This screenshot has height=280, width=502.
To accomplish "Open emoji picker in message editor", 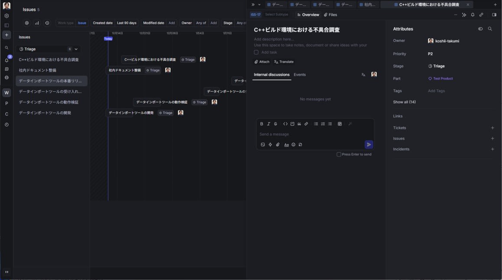I will point(293,145).
